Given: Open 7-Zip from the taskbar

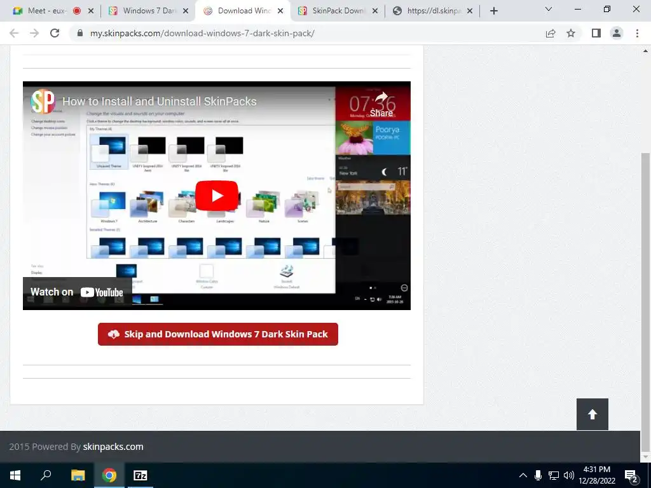Looking at the screenshot, I should pos(140,475).
